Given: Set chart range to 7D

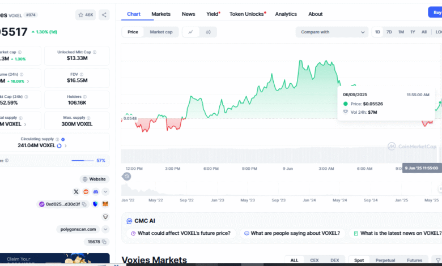Looking at the screenshot, I should (x=389, y=32).
